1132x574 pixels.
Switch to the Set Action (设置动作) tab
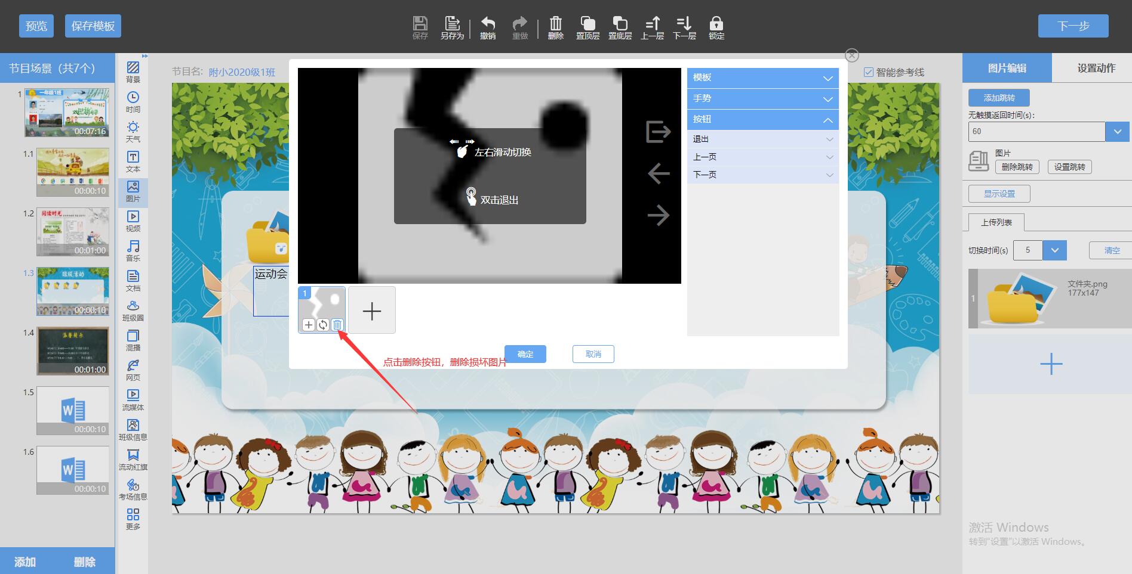click(x=1096, y=69)
